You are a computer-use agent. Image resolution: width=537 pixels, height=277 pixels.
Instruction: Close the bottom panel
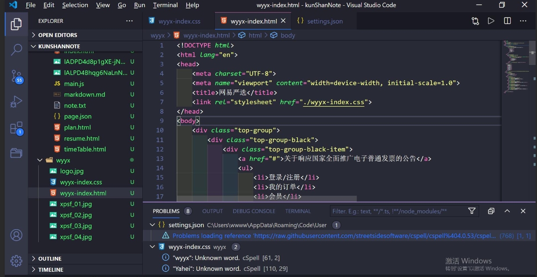click(523, 211)
